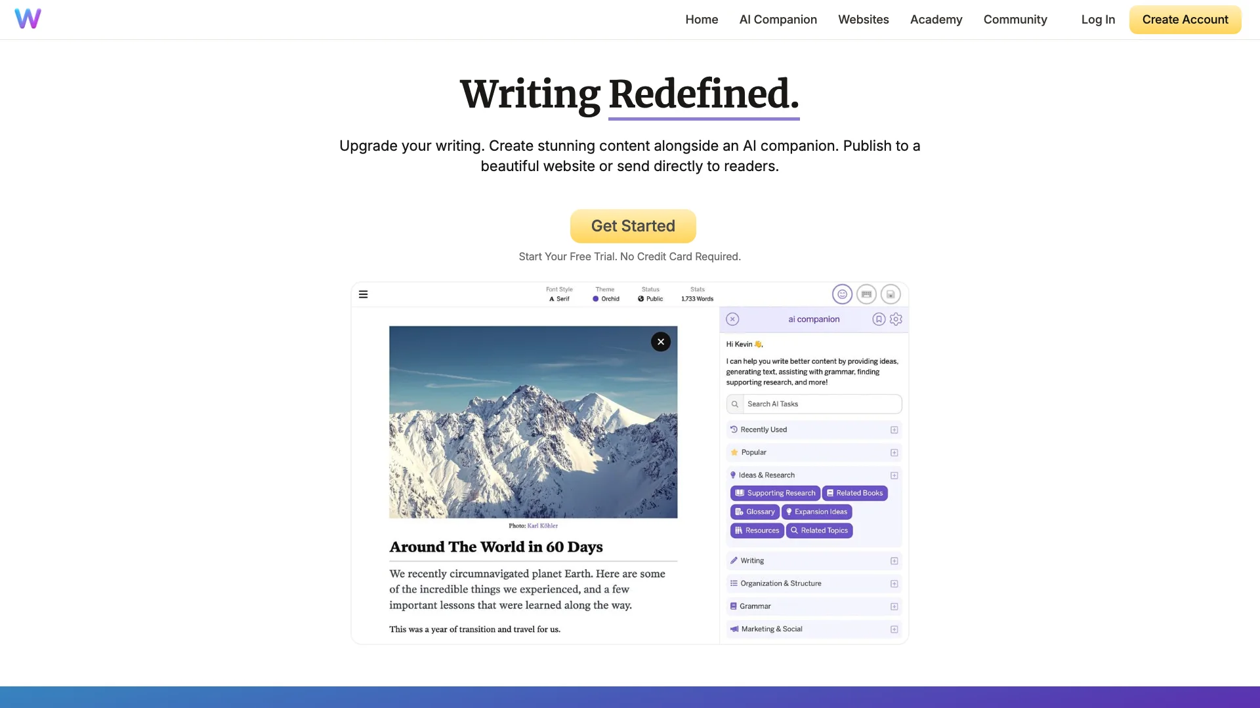Select the Community menu item
1260x708 pixels.
tap(1015, 19)
